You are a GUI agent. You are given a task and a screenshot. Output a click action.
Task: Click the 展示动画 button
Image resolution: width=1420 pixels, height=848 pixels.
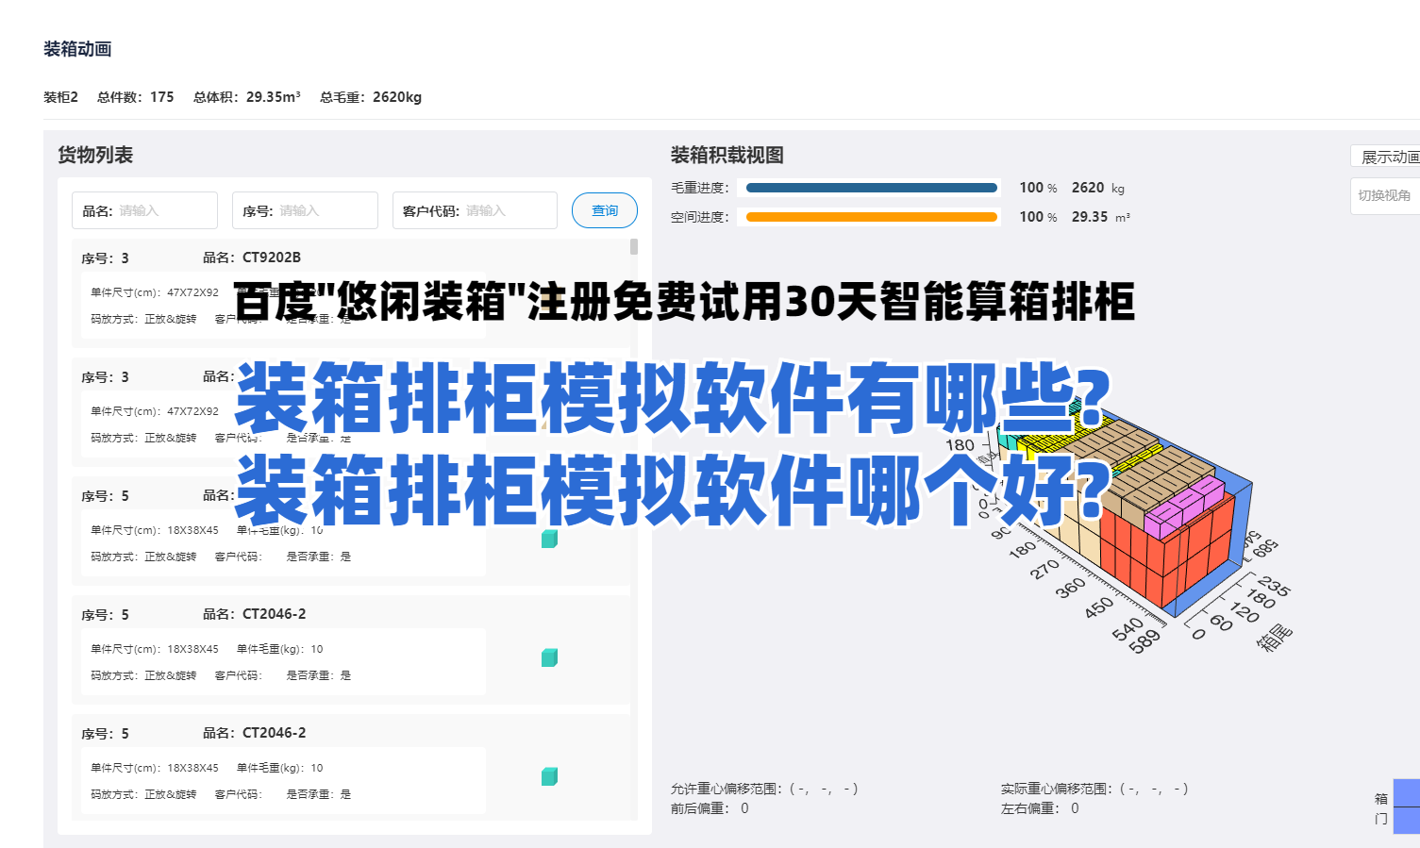[x=1386, y=157]
